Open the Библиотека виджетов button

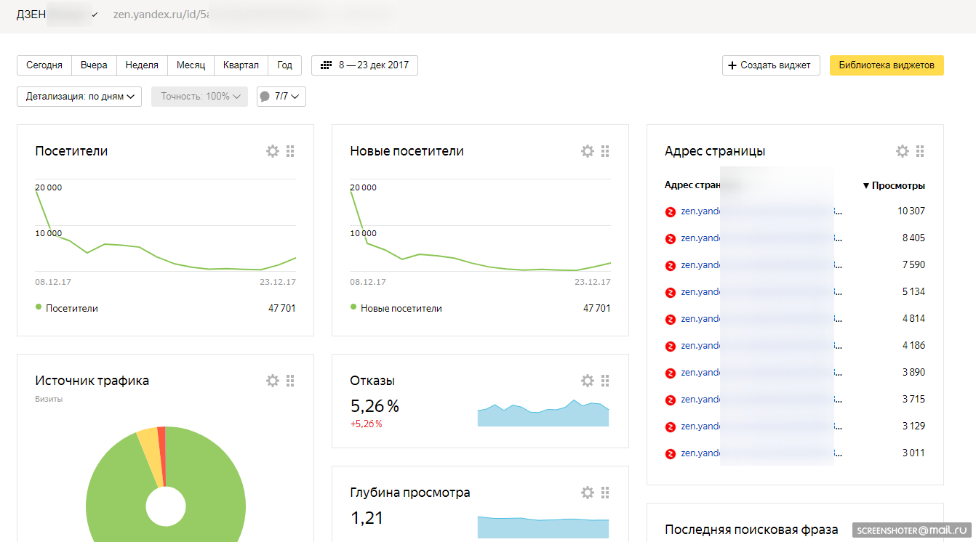(x=887, y=65)
